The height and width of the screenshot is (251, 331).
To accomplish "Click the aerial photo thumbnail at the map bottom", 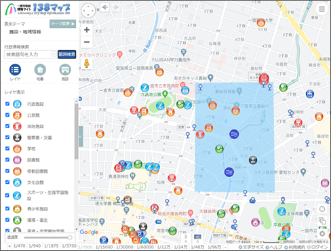I will [197, 237].
